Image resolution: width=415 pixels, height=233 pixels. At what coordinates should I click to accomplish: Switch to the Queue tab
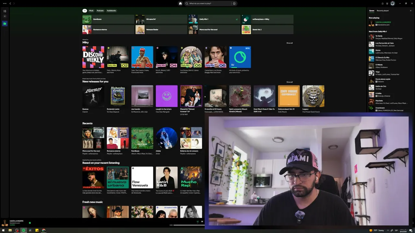point(372,11)
